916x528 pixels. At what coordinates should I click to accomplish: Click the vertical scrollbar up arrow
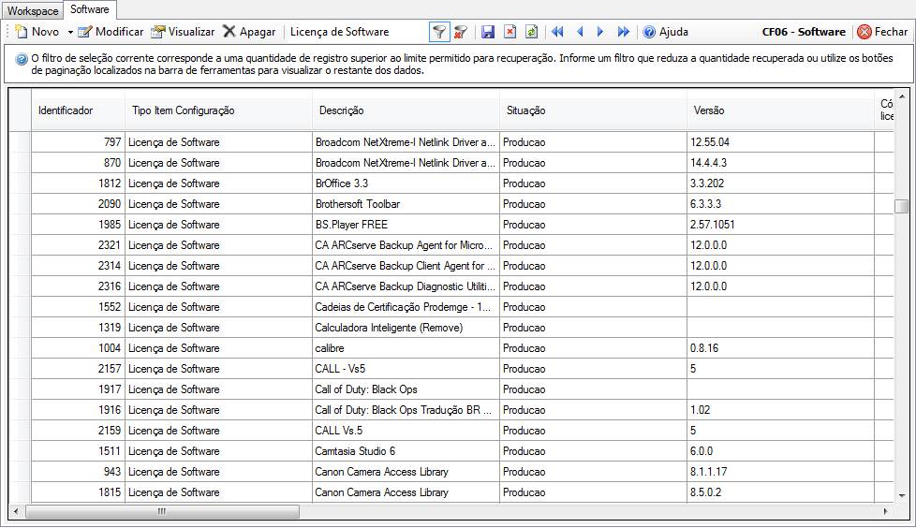click(901, 96)
